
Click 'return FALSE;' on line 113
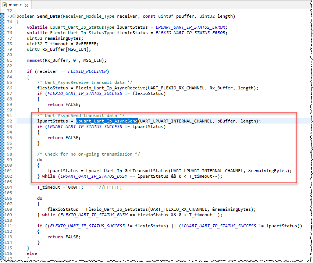tap(64, 237)
